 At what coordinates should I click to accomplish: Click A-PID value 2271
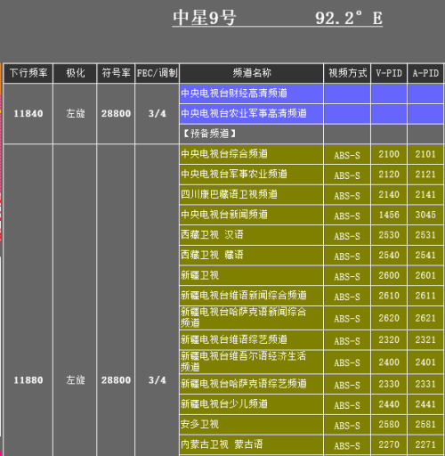[x=425, y=444]
